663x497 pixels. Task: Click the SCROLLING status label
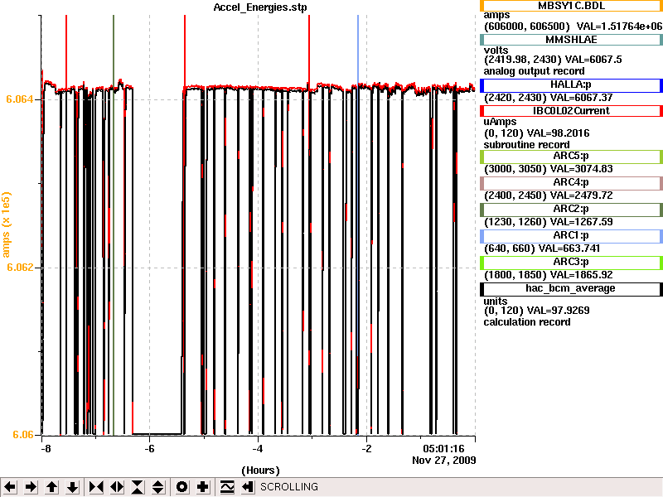(289, 487)
